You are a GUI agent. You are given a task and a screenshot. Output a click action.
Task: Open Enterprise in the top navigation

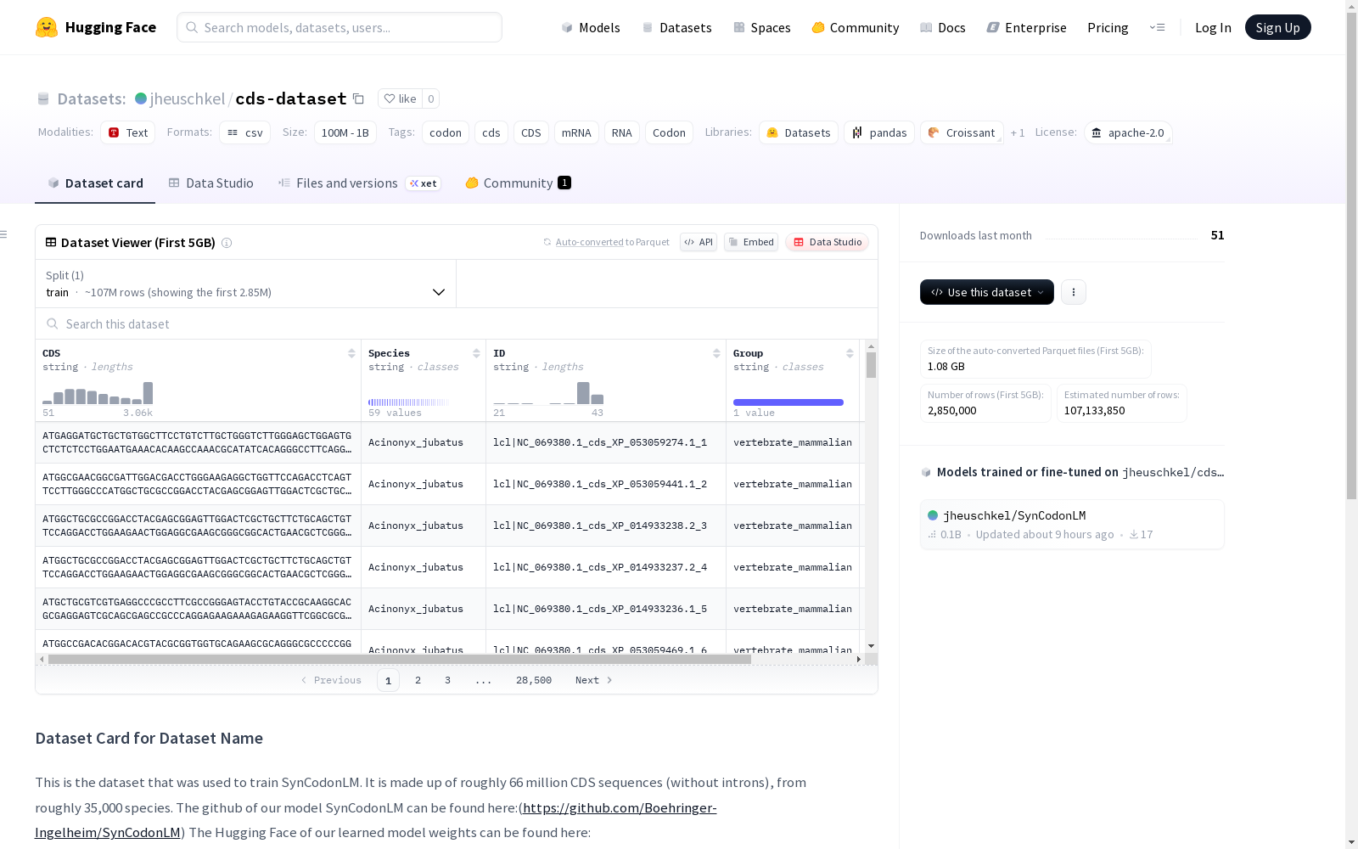pos(1026,27)
